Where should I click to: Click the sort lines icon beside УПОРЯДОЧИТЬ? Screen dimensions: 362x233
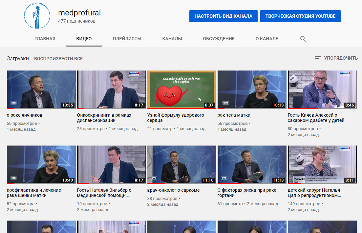click(x=317, y=58)
